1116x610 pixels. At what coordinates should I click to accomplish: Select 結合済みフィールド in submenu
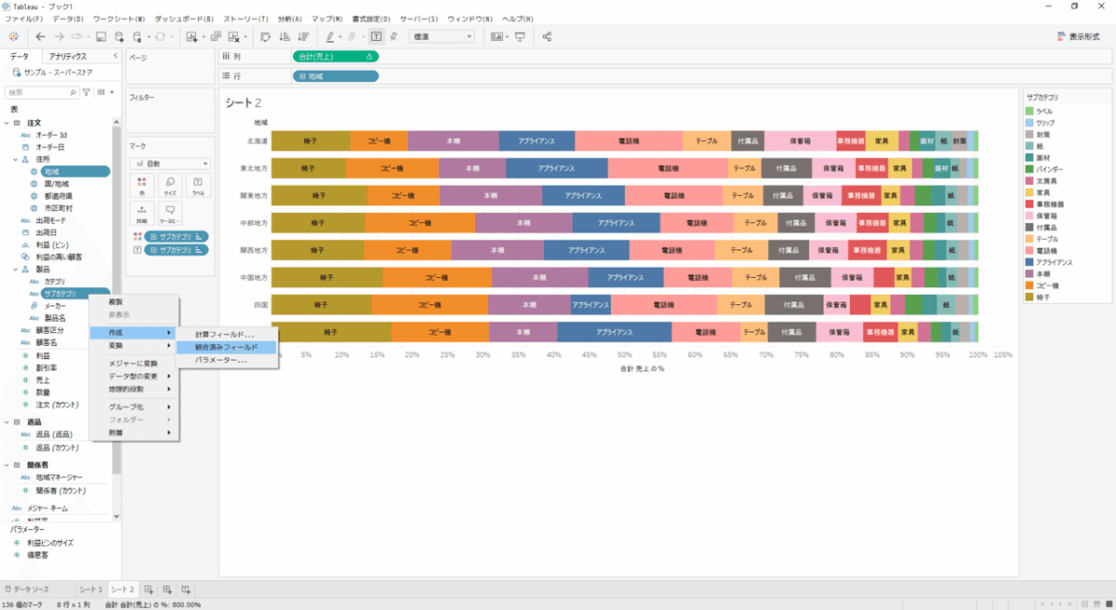(226, 347)
